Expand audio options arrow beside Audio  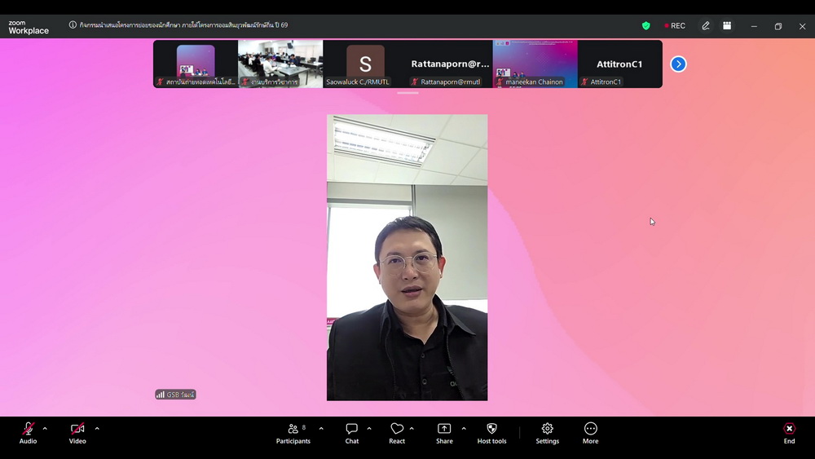[45, 428]
